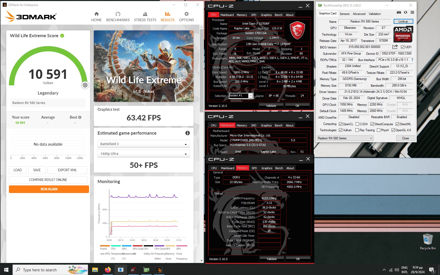
Task: Open the Recycle Bin desktop icon
Action: [x=428, y=242]
